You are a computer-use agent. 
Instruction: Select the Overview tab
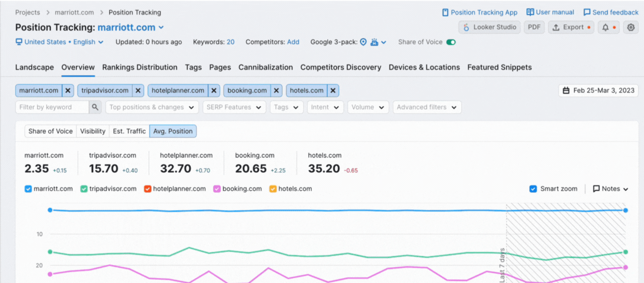78,67
